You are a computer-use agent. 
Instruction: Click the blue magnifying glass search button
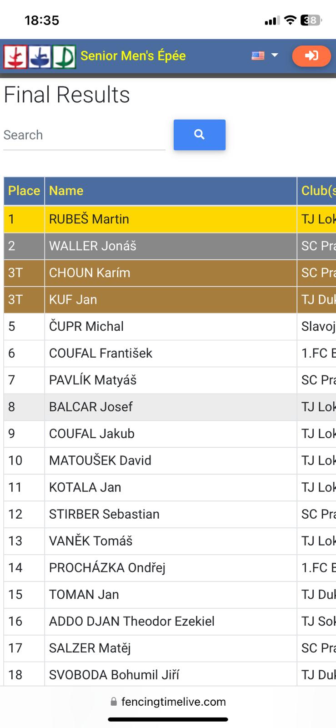tap(200, 135)
